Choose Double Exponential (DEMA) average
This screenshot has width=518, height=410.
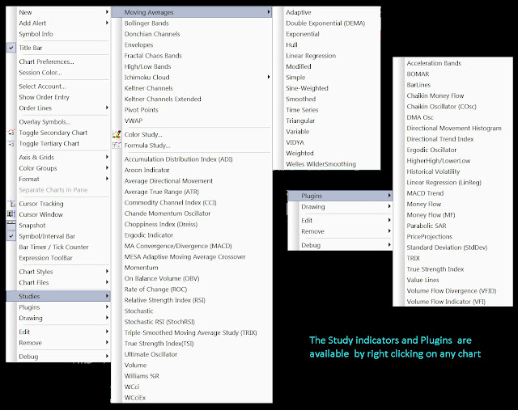tap(325, 23)
